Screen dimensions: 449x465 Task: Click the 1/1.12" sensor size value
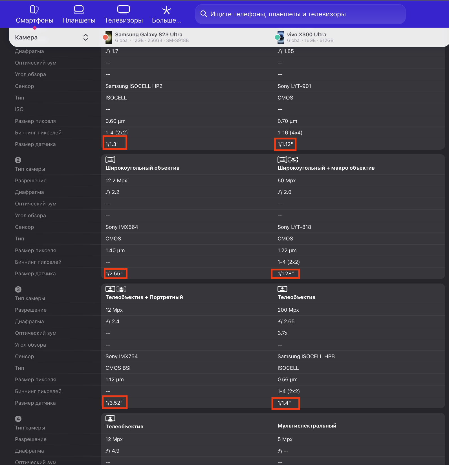point(285,144)
